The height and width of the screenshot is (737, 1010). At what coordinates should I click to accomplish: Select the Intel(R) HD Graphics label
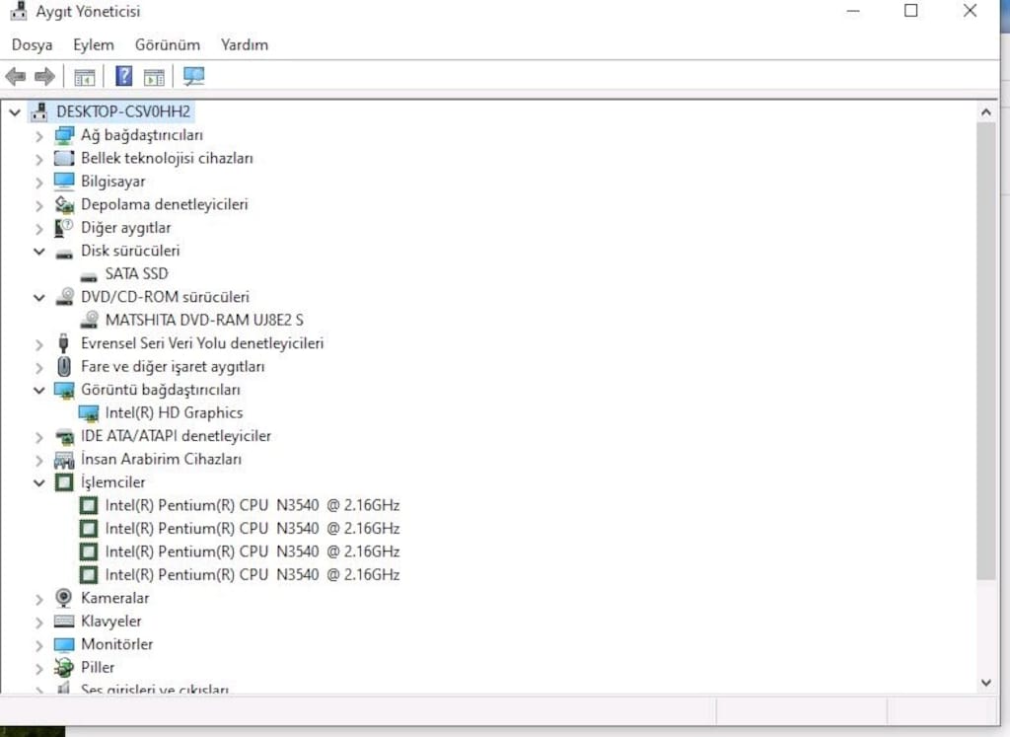(174, 413)
